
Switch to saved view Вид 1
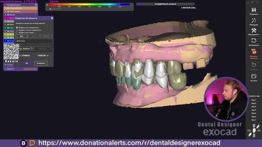click(254, 100)
